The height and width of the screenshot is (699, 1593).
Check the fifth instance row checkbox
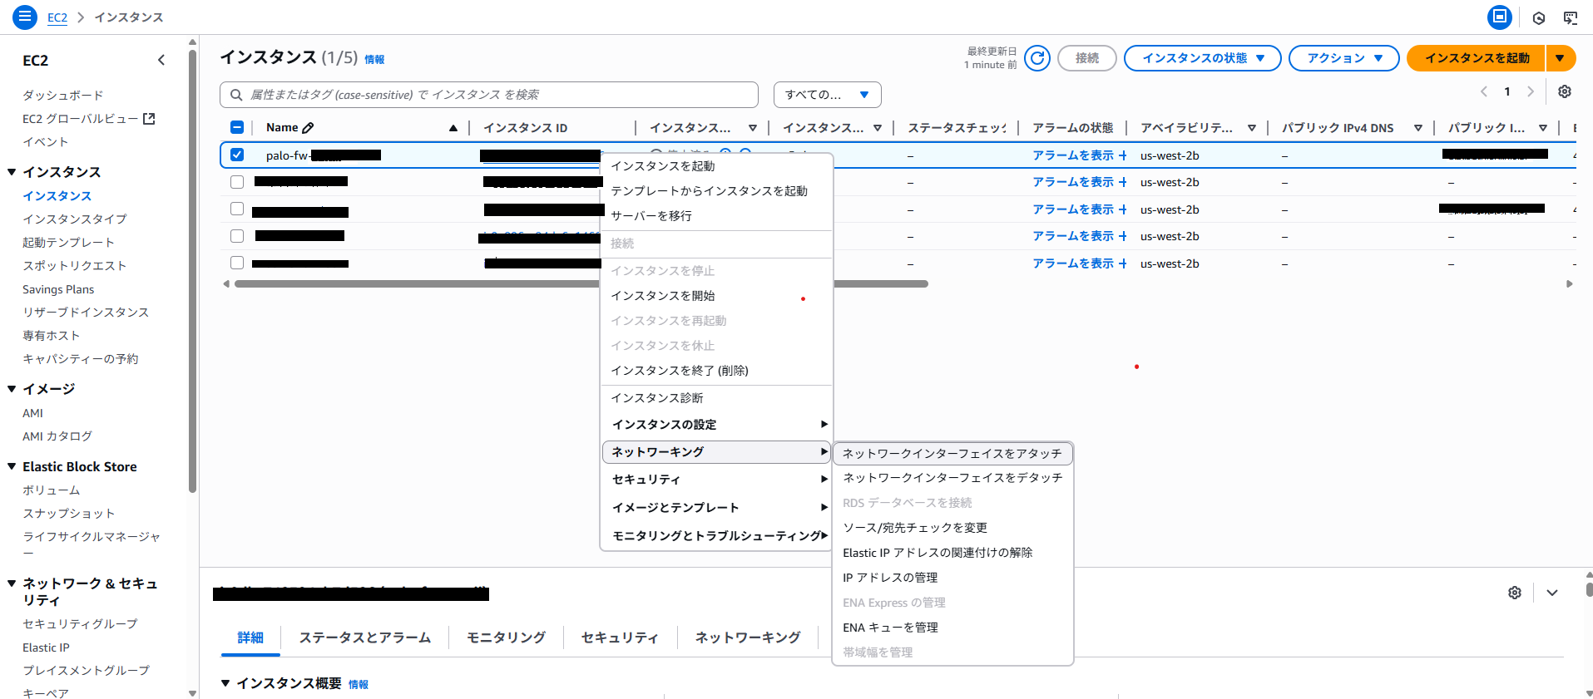(x=237, y=263)
